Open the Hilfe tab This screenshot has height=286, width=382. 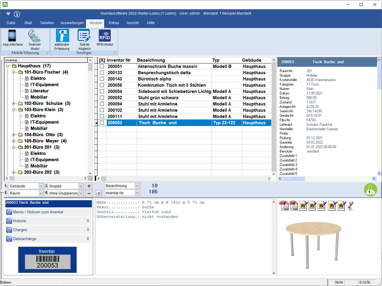pyautogui.click(x=151, y=23)
